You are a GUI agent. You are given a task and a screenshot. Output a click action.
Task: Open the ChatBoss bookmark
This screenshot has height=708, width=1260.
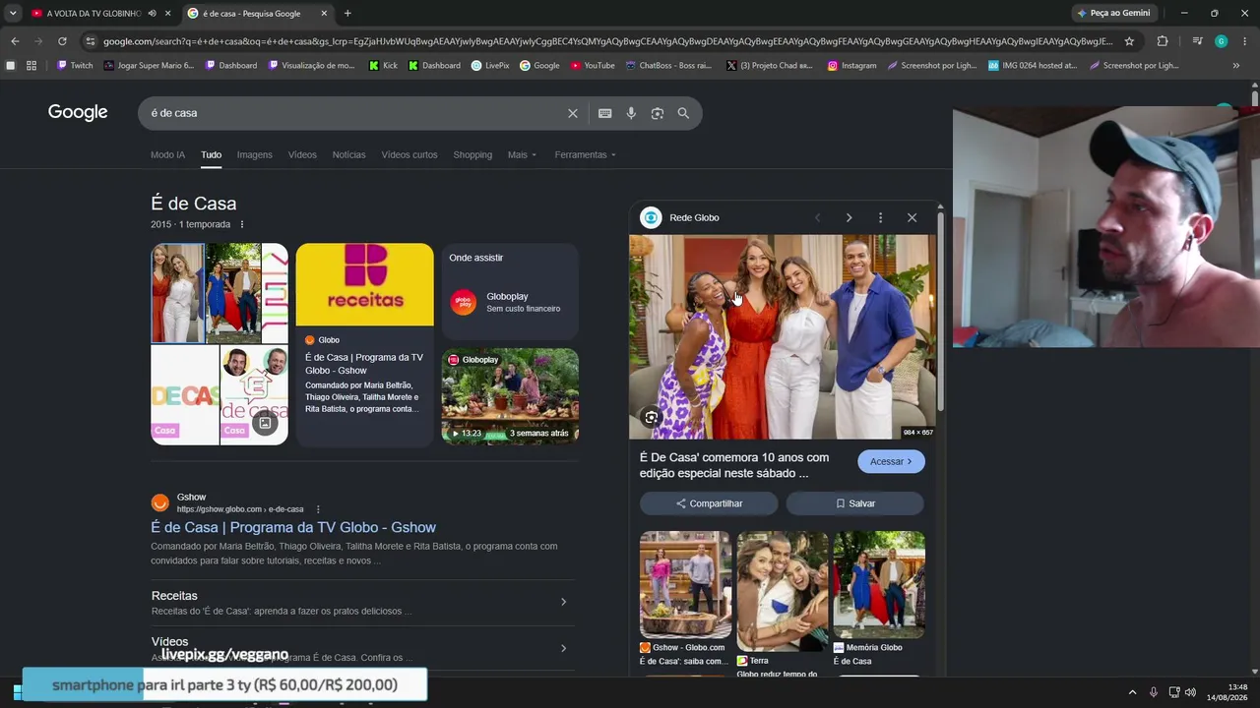tap(668, 66)
